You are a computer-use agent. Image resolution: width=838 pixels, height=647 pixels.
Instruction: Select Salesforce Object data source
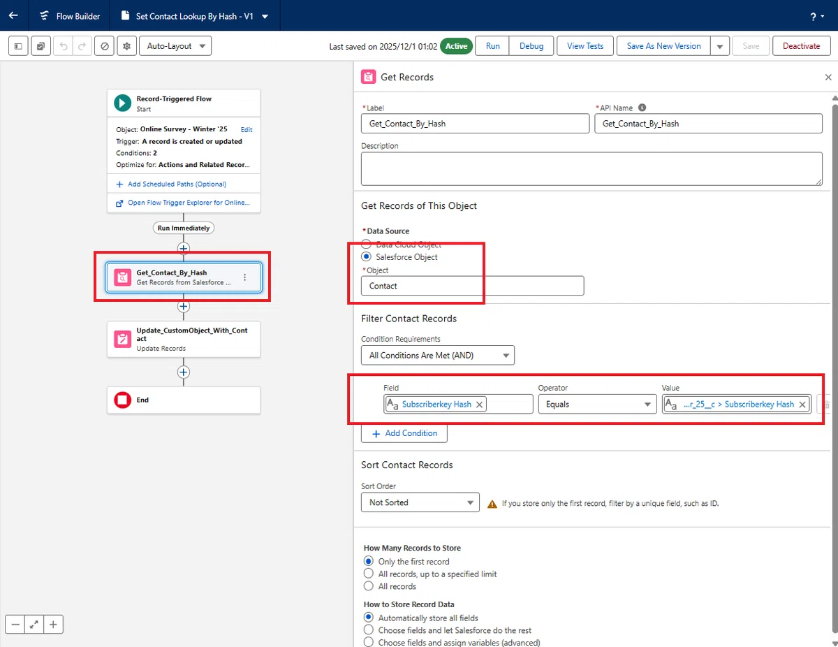(x=366, y=257)
